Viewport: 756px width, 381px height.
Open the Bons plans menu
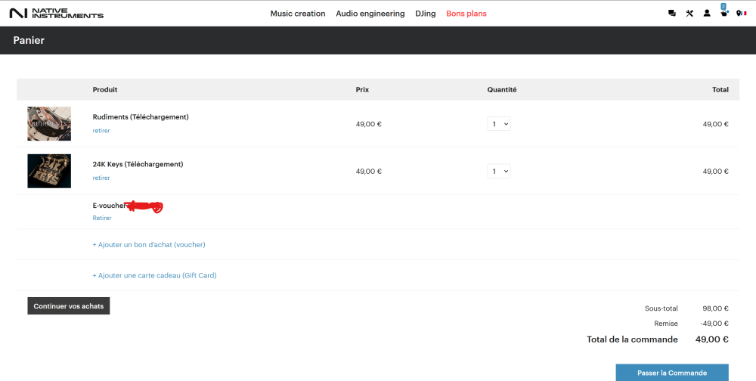click(x=466, y=14)
